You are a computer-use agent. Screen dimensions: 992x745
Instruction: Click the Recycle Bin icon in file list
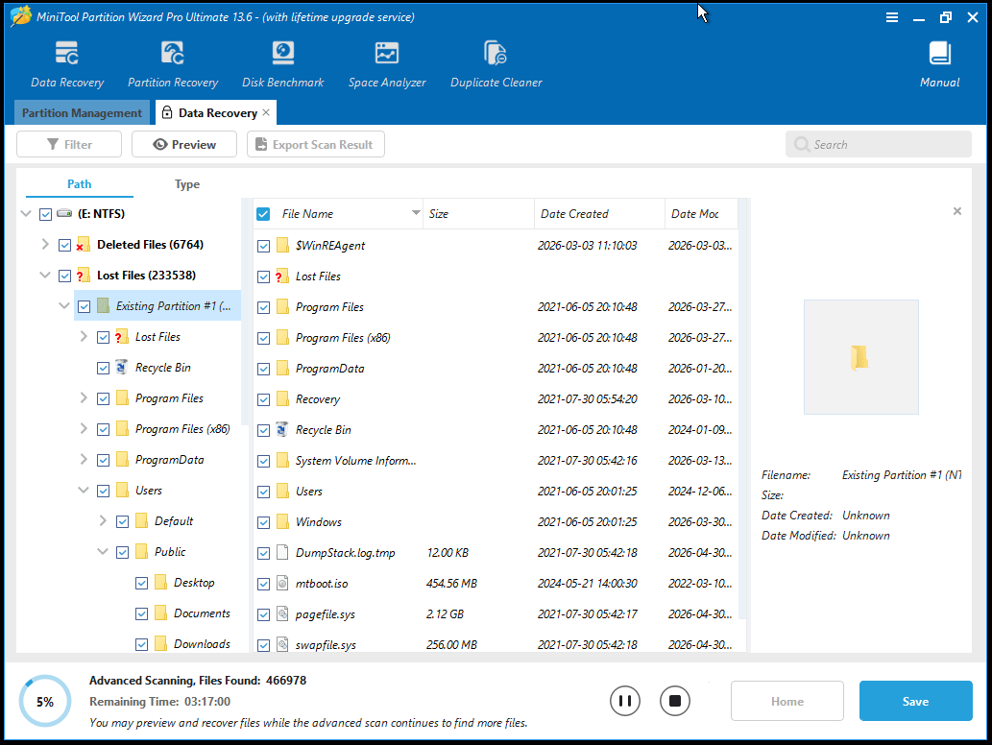pyautogui.click(x=282, y=430)
